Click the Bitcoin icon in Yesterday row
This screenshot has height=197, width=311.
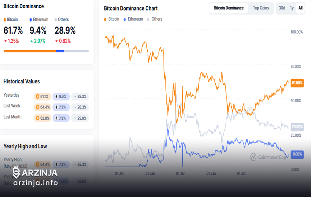pyautogui.click(x=37, y=97)
